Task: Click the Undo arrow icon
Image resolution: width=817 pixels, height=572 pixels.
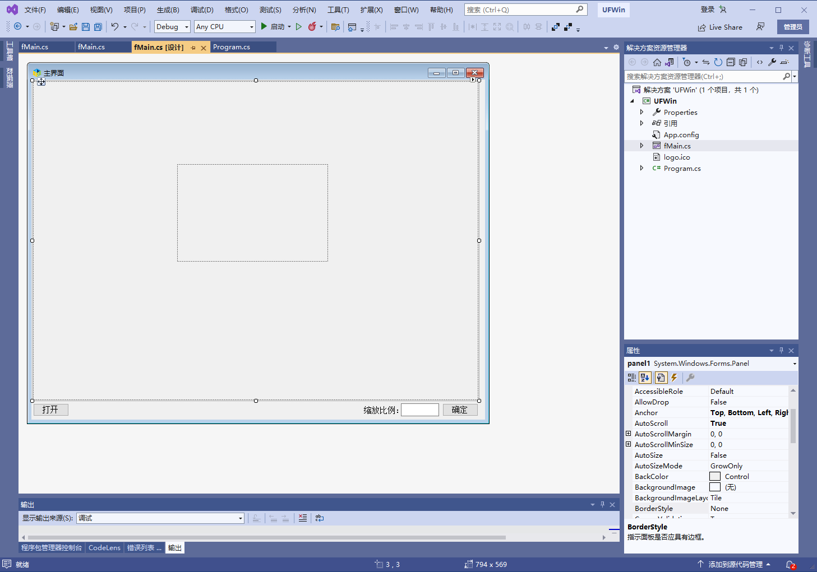Action: tap(115, 27)
